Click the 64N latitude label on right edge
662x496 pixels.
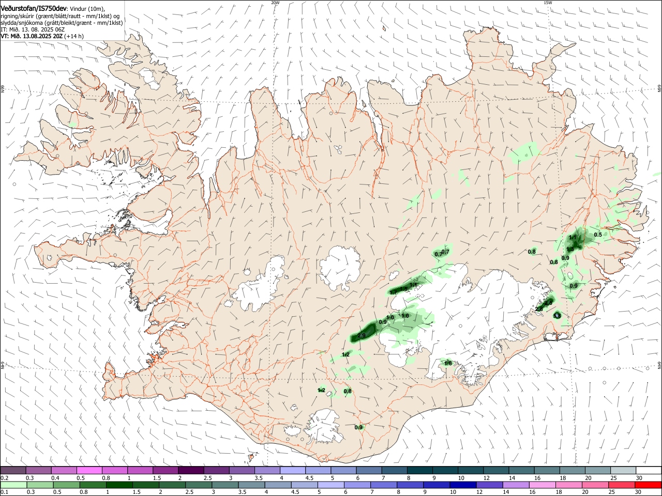click(x=659, y=365)
